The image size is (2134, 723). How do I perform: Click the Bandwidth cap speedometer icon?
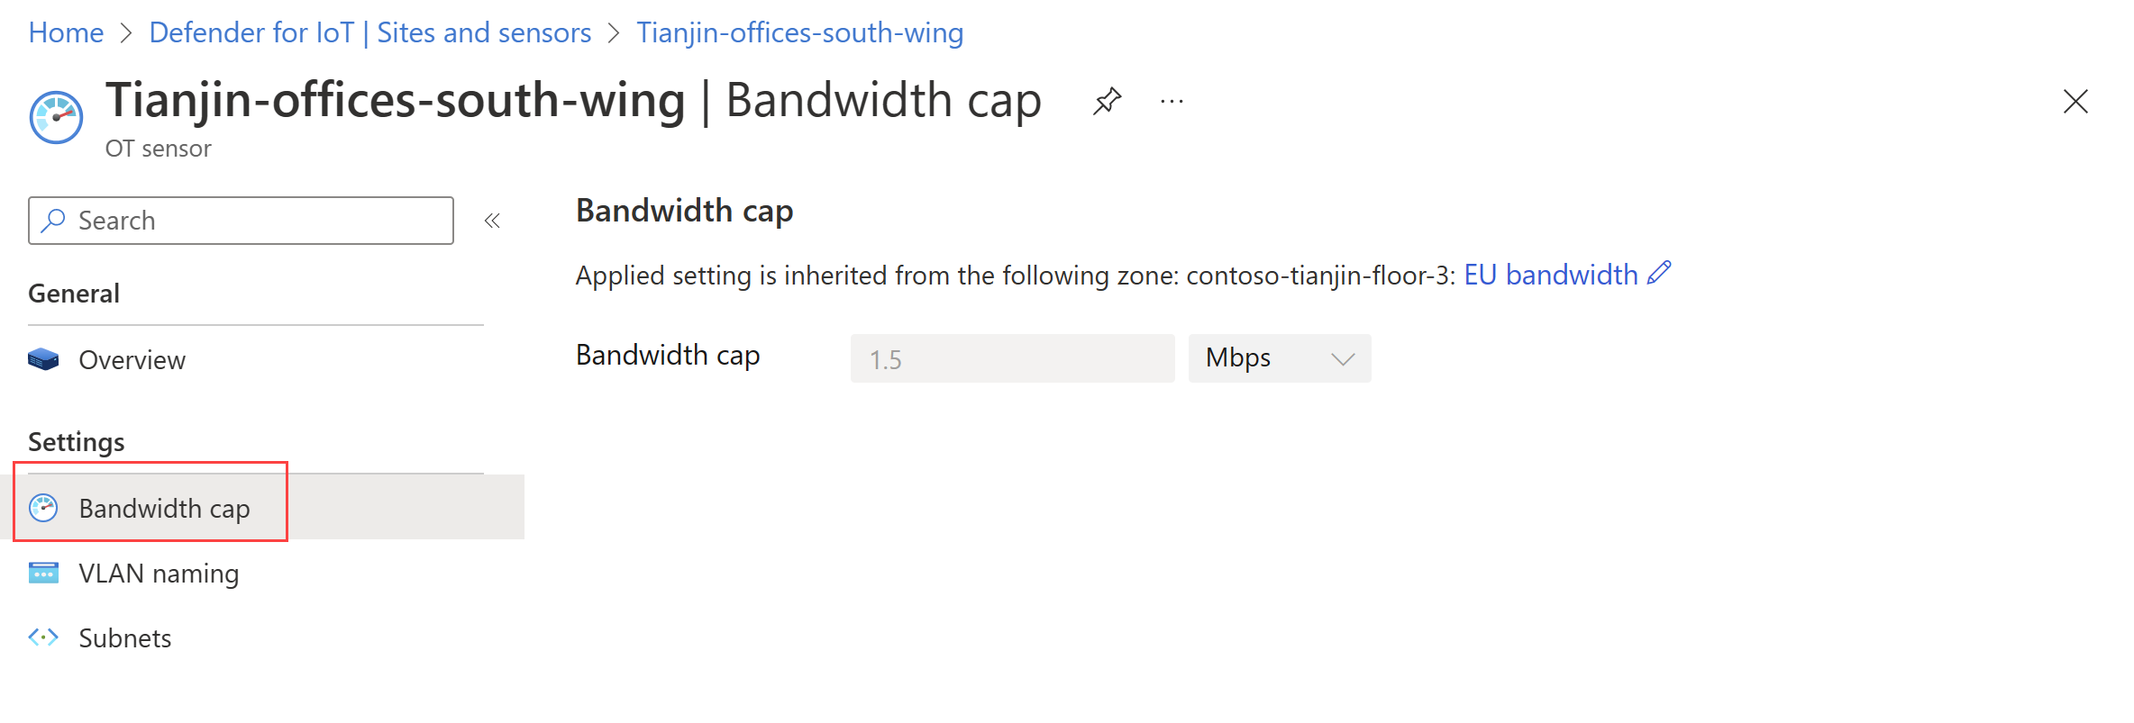pyautogui.click(x=43, y=507)
